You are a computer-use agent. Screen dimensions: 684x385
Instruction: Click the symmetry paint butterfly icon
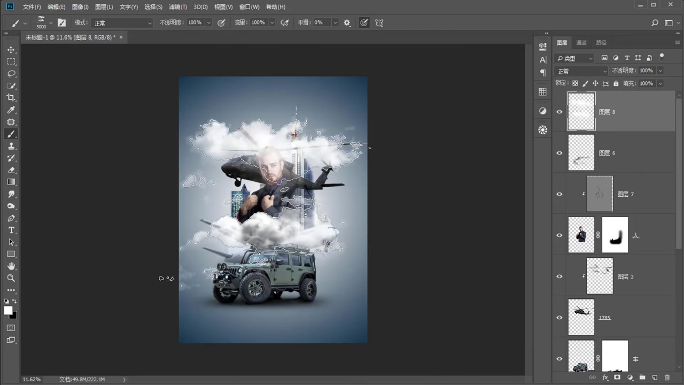(379, 22)
